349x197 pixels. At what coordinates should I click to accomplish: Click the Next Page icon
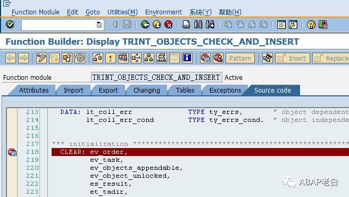tap(252, 24)
